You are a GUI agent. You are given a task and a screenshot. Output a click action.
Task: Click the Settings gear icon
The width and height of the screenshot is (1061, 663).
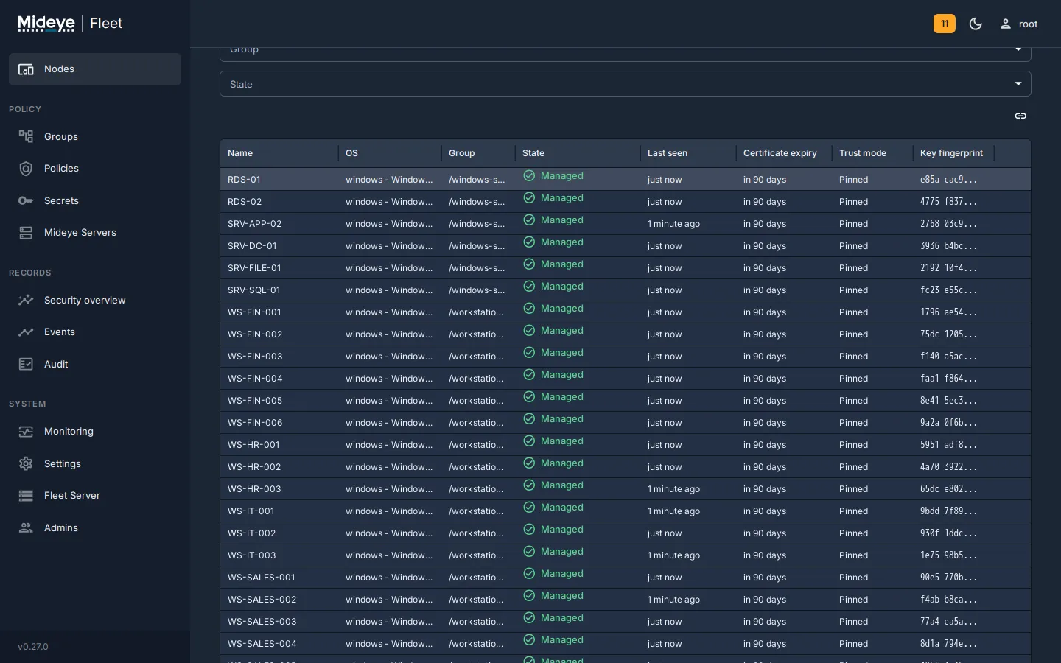(x=26, y=464)
